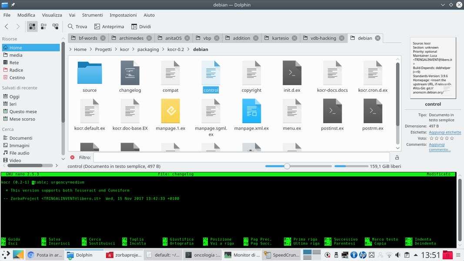The width and height of the screenshot is (464, 261).
Task: Switch to icons view mode
Action: point(32,27)
